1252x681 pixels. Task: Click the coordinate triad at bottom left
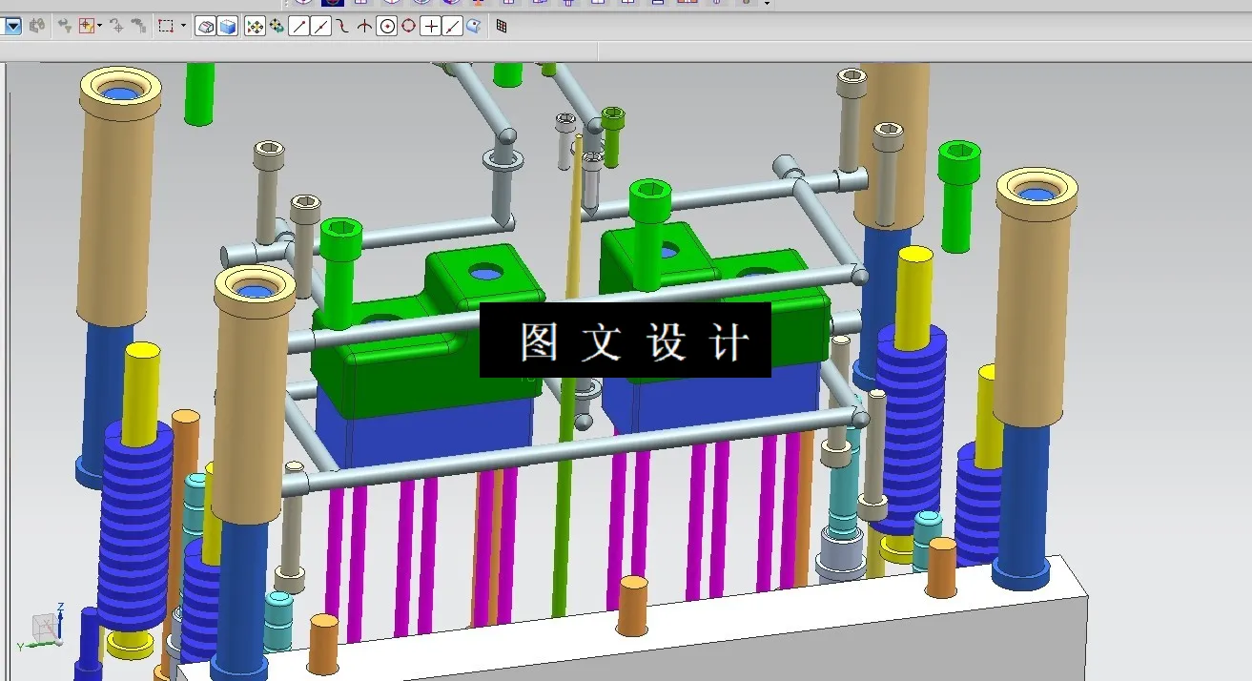click(42, 630)
